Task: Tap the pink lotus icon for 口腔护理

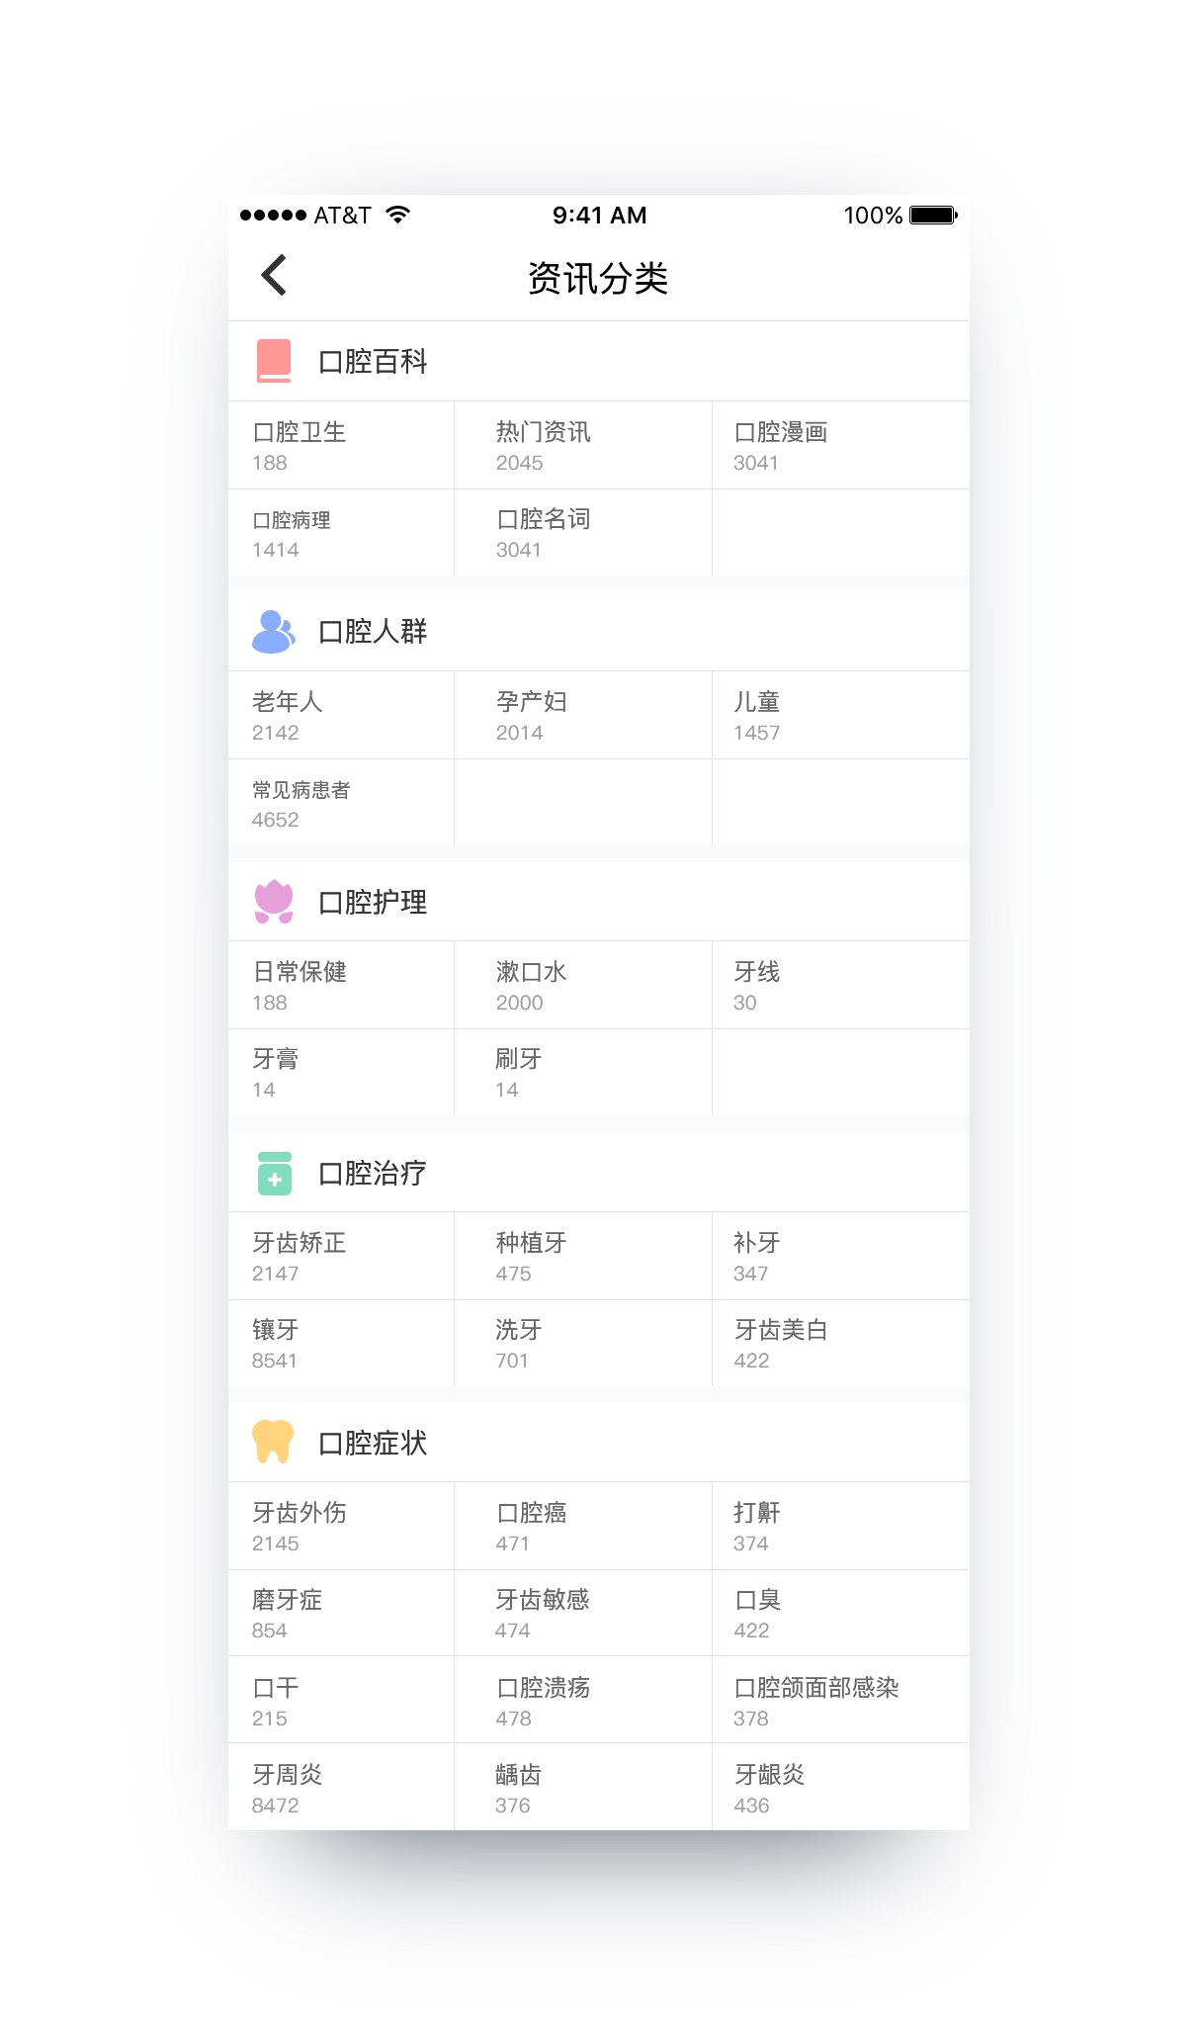Action: 274,902
